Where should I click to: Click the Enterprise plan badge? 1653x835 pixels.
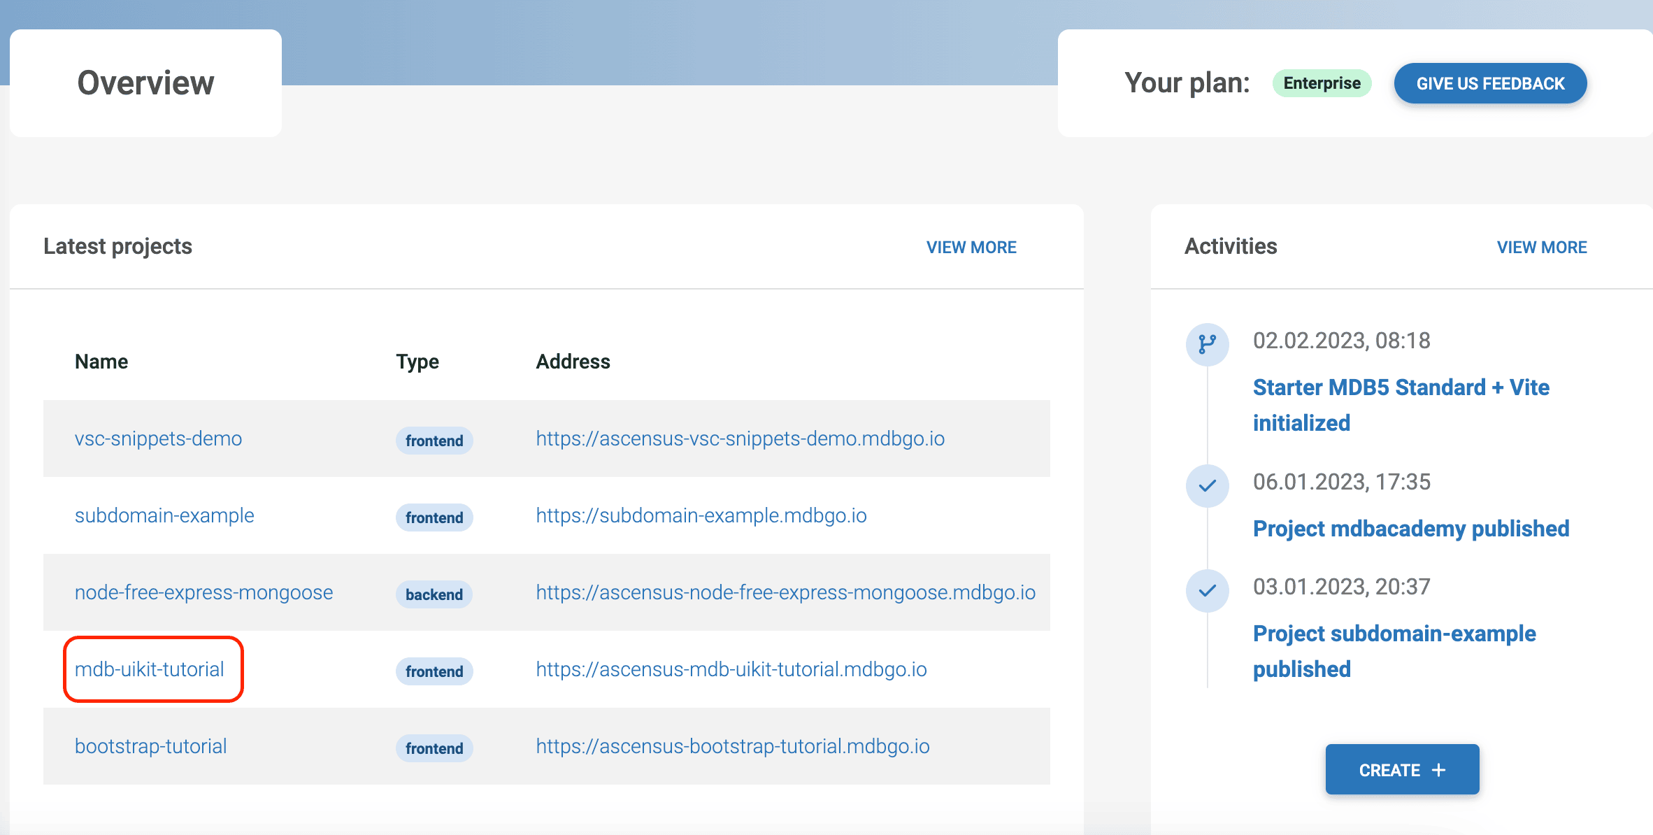1322,83
